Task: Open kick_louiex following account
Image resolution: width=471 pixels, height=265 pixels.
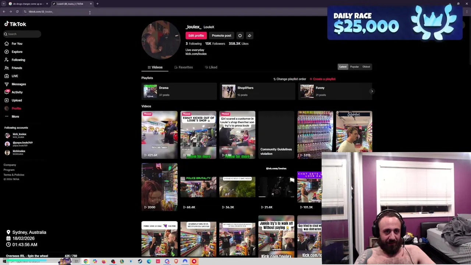Action: (15, 135)
